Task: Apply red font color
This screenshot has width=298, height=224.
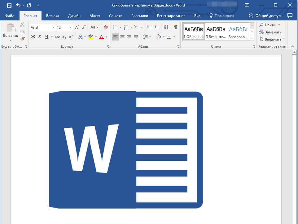Action: (x=101, y=37)
